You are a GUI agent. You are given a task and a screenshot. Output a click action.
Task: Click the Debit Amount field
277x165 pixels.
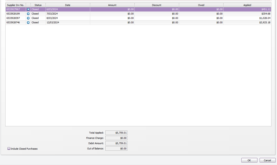point(116,143)
